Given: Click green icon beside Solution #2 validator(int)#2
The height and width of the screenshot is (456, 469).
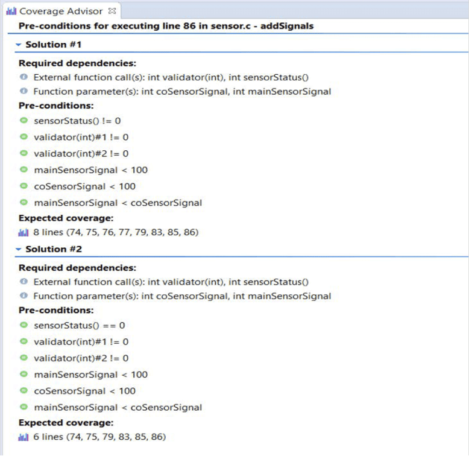Looking at the screenshot, I should point(24,358).
